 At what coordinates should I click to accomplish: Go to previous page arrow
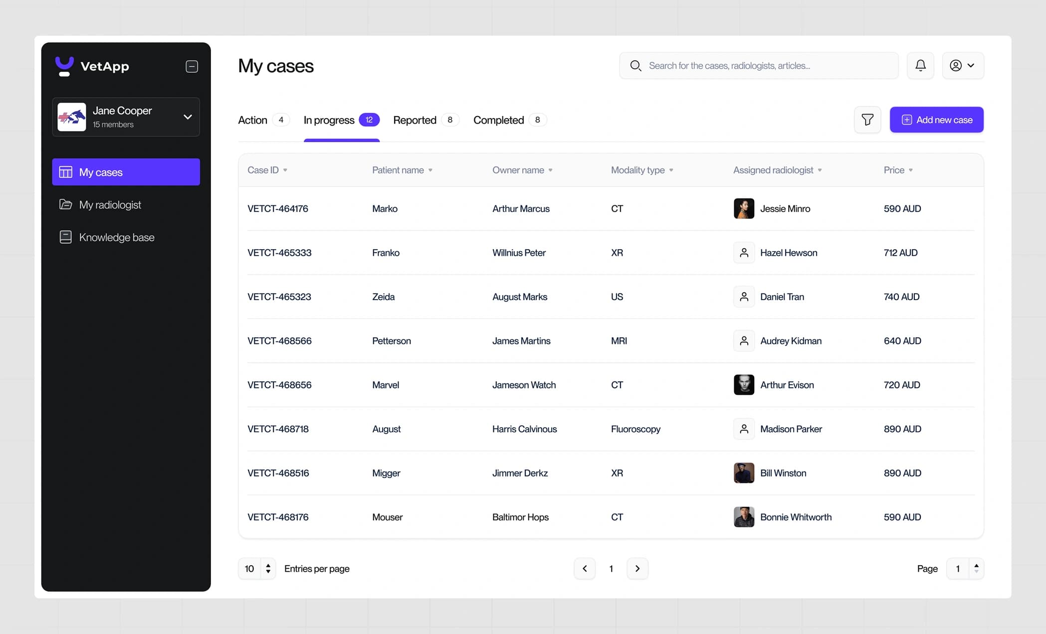coord(585,568)
